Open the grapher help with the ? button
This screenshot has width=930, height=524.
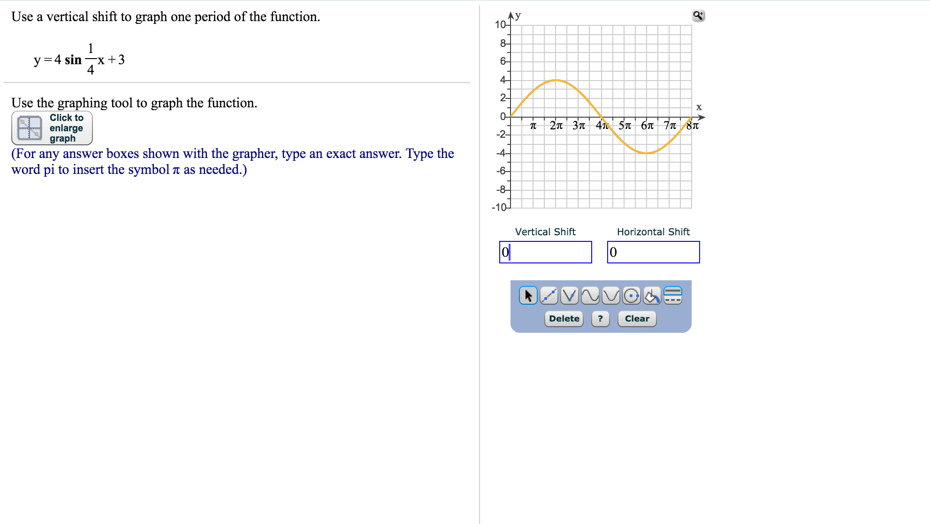tap(600, 319)
